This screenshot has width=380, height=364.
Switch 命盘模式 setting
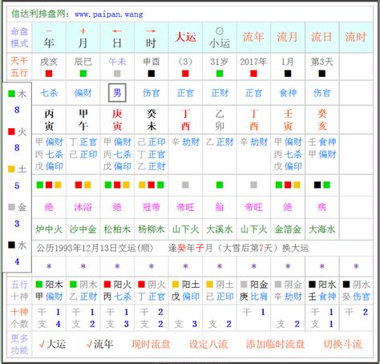(19, 38)
